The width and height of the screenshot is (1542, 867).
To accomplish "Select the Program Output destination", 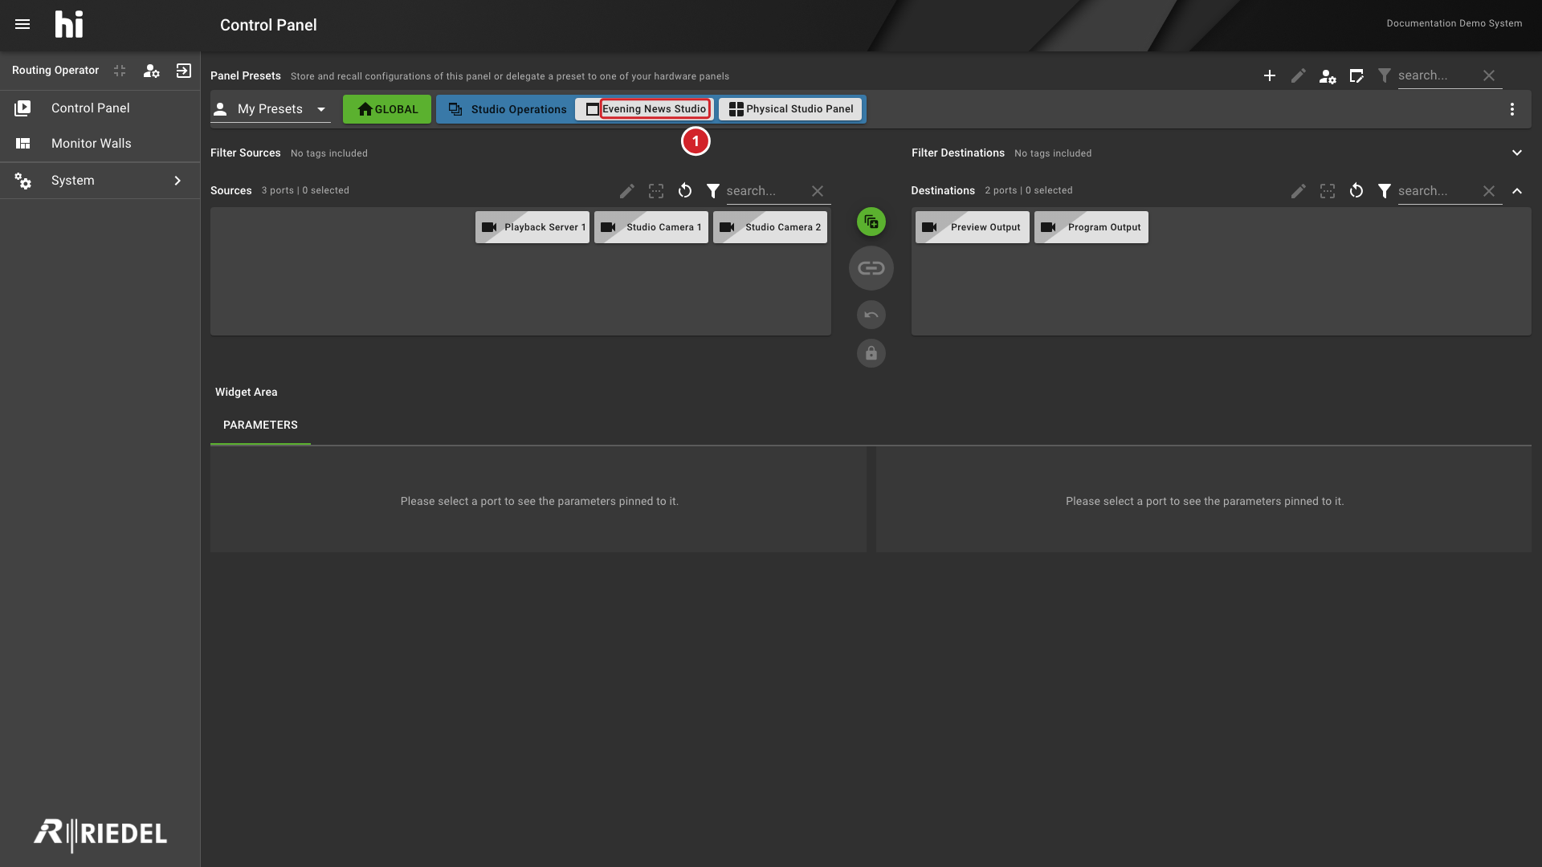I will [1091, 227].
